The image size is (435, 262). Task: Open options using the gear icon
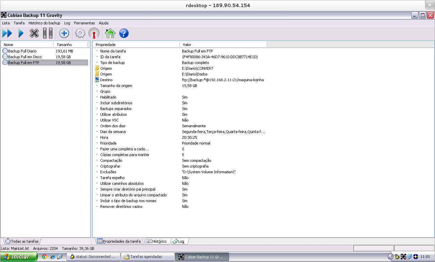(x=80, y=33)
